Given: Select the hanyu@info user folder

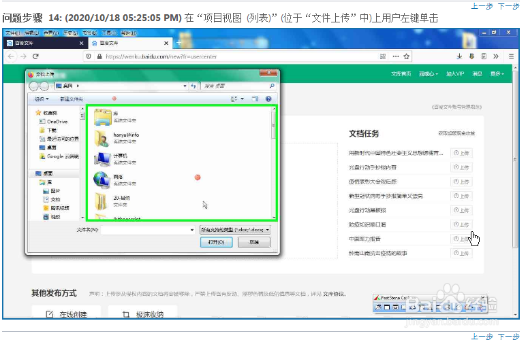Looking at the screenshot, I should (x=117, y=138).
